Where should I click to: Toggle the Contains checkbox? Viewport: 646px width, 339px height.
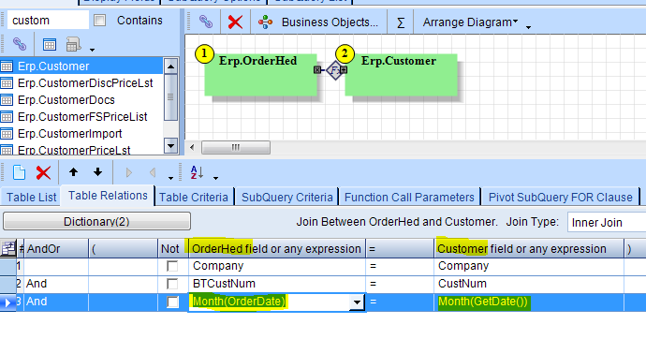[99, 21]
